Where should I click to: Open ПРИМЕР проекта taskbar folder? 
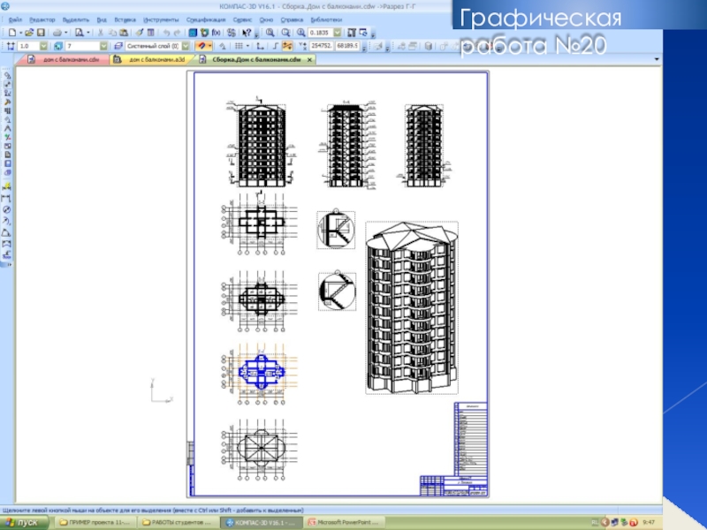click(95, 523)
